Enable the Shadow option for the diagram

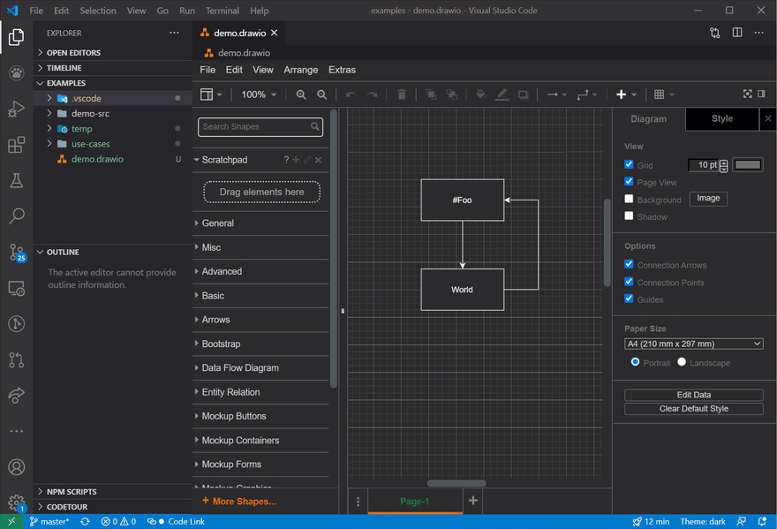pyautogui.click(x=630, y=216)
